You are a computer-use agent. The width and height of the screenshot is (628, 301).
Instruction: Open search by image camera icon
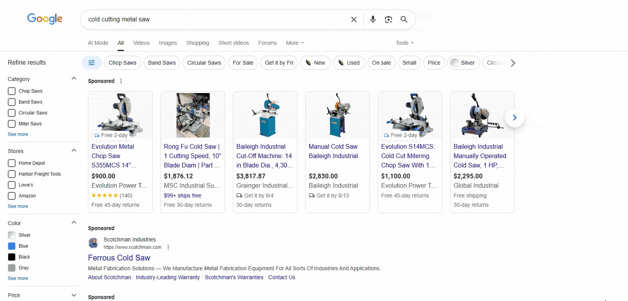pyautogui.click(x=388, y=19)
